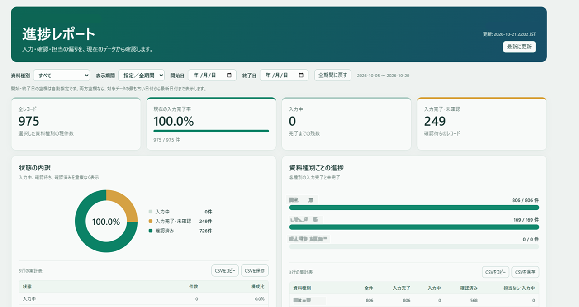The image size is (579, 307).
Task: Click the 確認済み column header
Action: click(469, 288)
